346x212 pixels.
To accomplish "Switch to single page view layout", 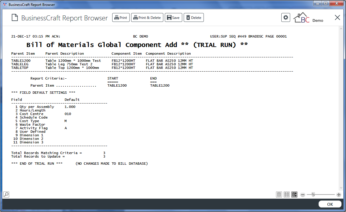I will coord(279,195).
